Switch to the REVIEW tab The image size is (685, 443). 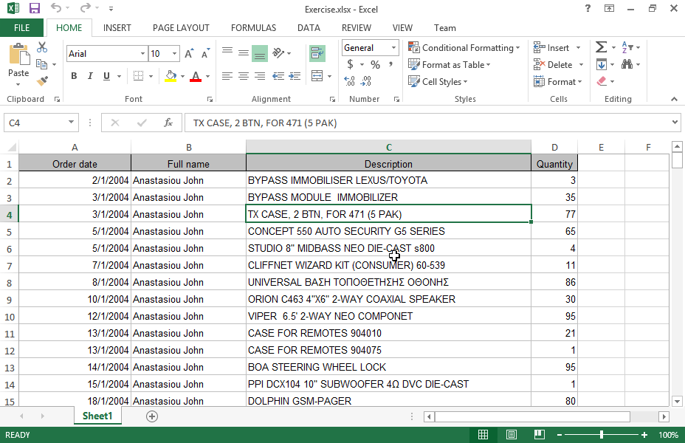[x=357, y=28]
